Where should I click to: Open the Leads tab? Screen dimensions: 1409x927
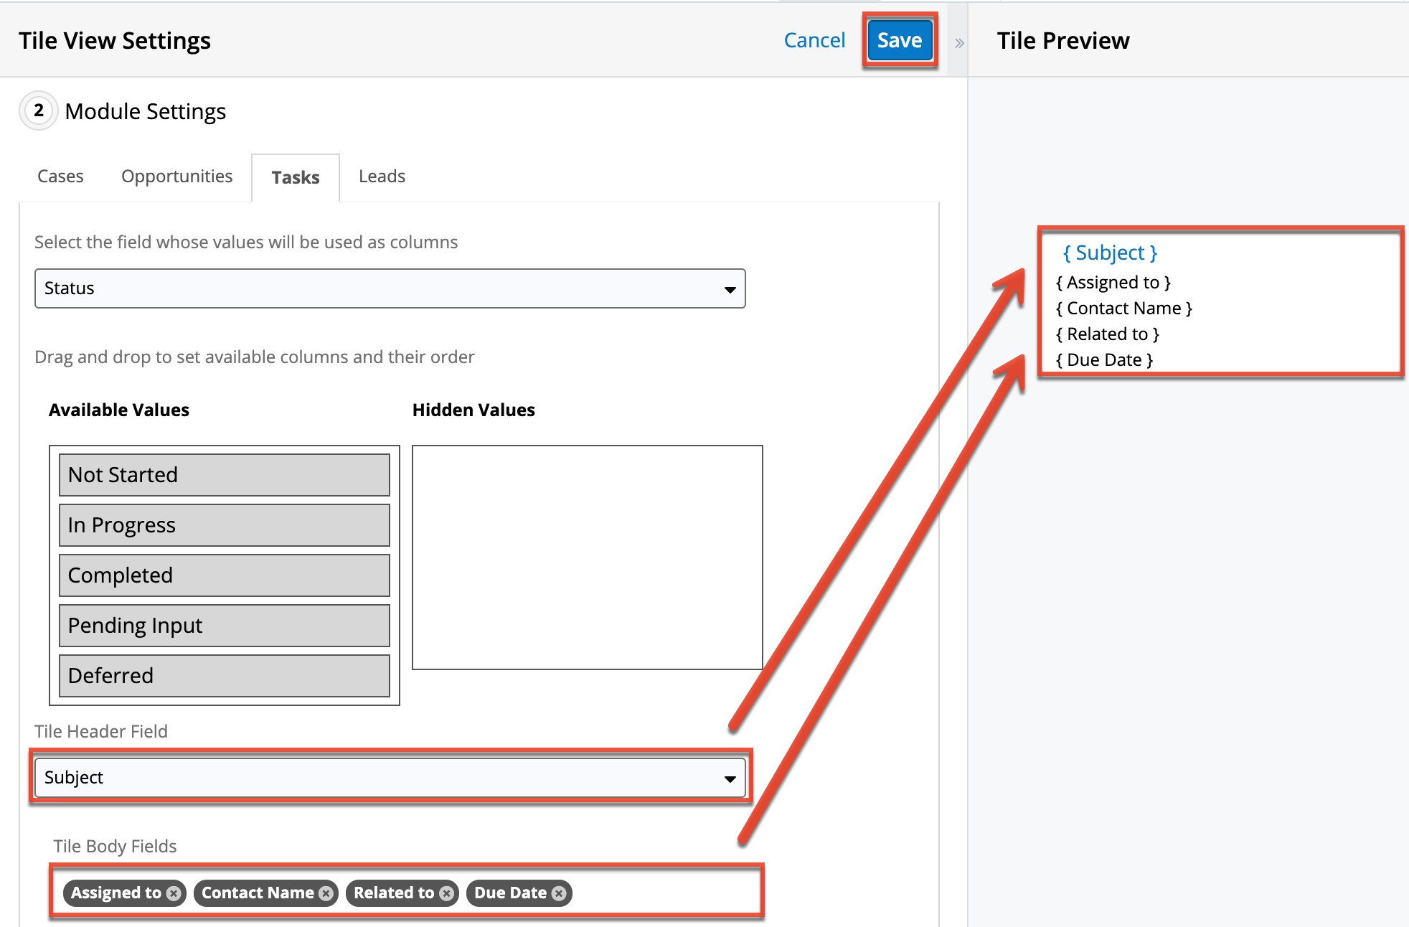[x=382, y=177]
